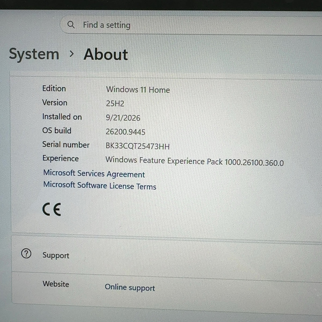Click the Experience label
322x322 pixels.
60,159
